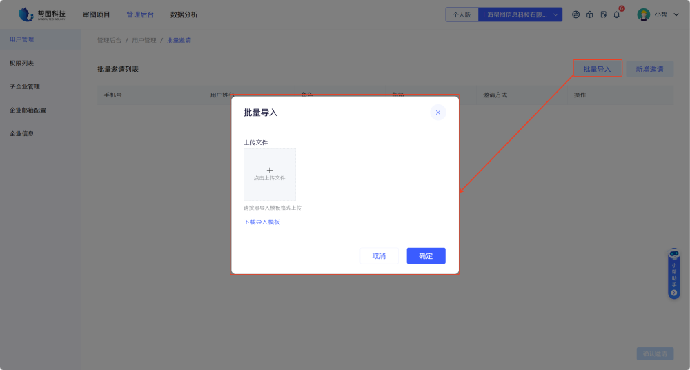This screenshot has width=690, height=370.
Task: Open the 下载导入模板 link
Action: tap(262, 222)
